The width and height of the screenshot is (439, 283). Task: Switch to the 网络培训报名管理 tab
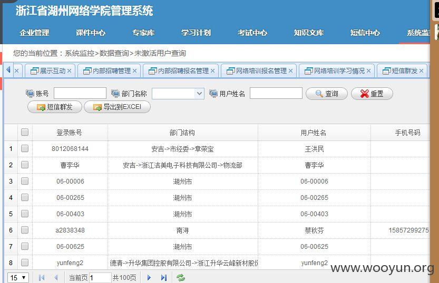(258, 71)
